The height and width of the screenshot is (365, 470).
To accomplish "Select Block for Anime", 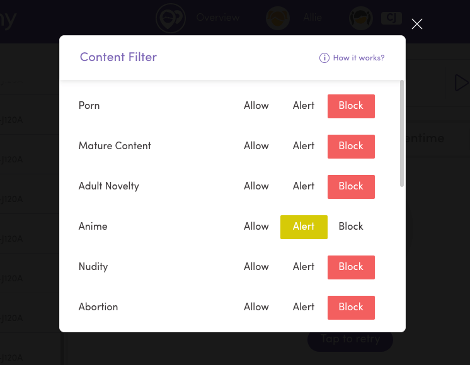I will coord(351,227).
